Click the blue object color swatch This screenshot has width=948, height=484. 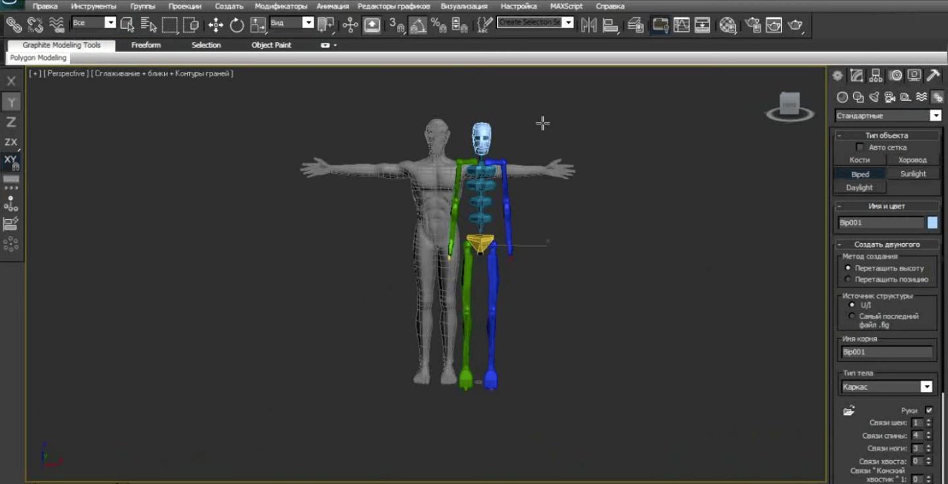coord(932,223)
